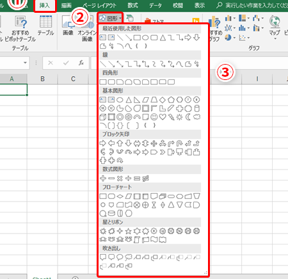This screenshot has height=279, width=288.
Task: Pick flowchart decision diamond shape
Action: 120,196
